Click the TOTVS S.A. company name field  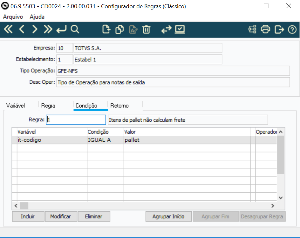point(148,48)
